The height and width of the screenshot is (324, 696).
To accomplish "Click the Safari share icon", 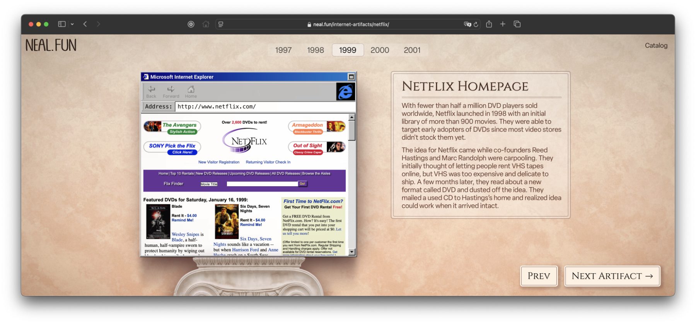I will point(489,24).
